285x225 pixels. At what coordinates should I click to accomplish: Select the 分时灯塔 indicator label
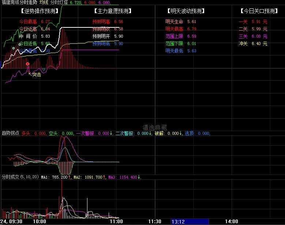coord(59,3)
